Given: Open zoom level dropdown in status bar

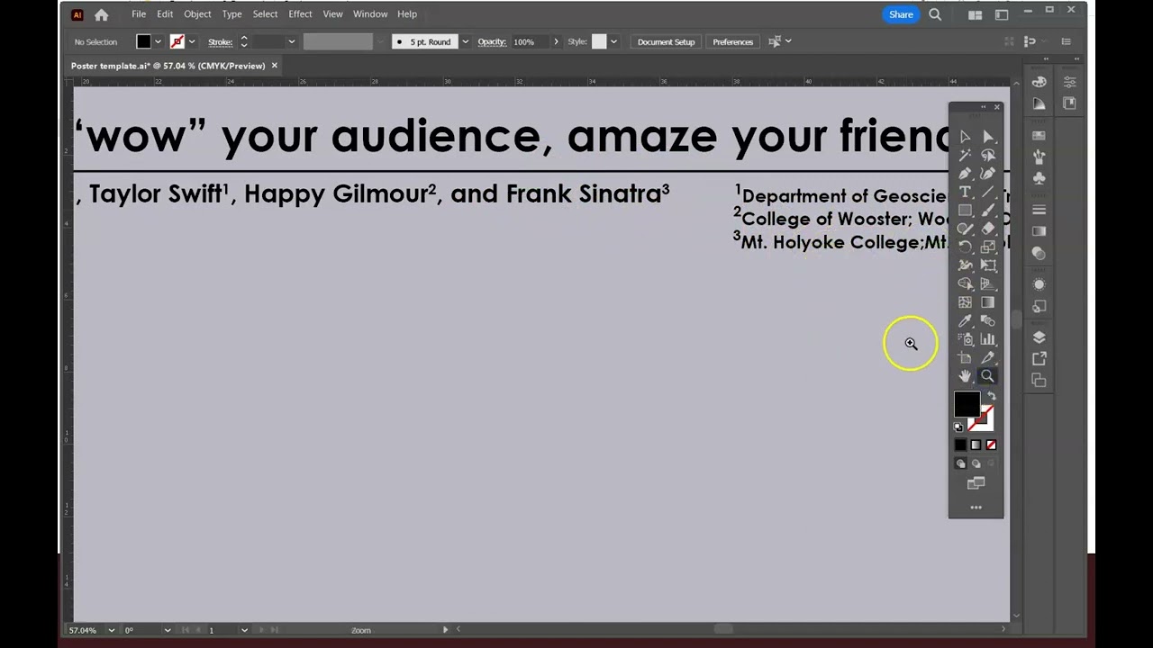Looking at the screenshot, I should 111,630.
